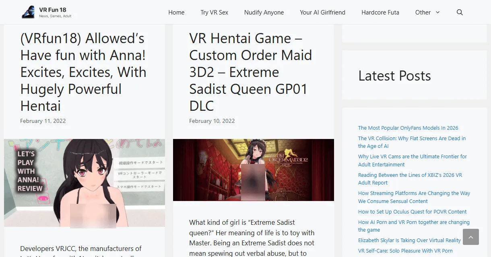Open Reading Between the Lines XBIZ post
The width and height of the screenshot is (491, 257).
click(x=410, y=179)
